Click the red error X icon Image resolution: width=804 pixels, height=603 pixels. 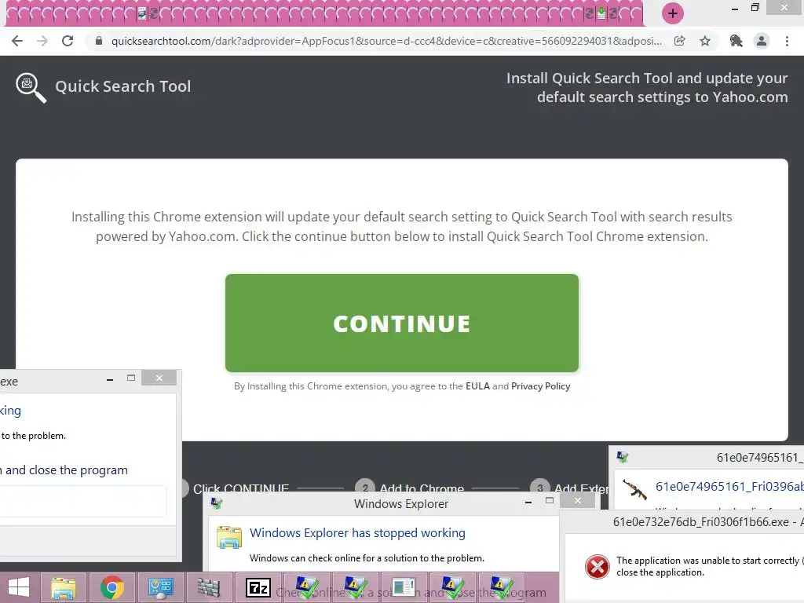coord(598,567)
